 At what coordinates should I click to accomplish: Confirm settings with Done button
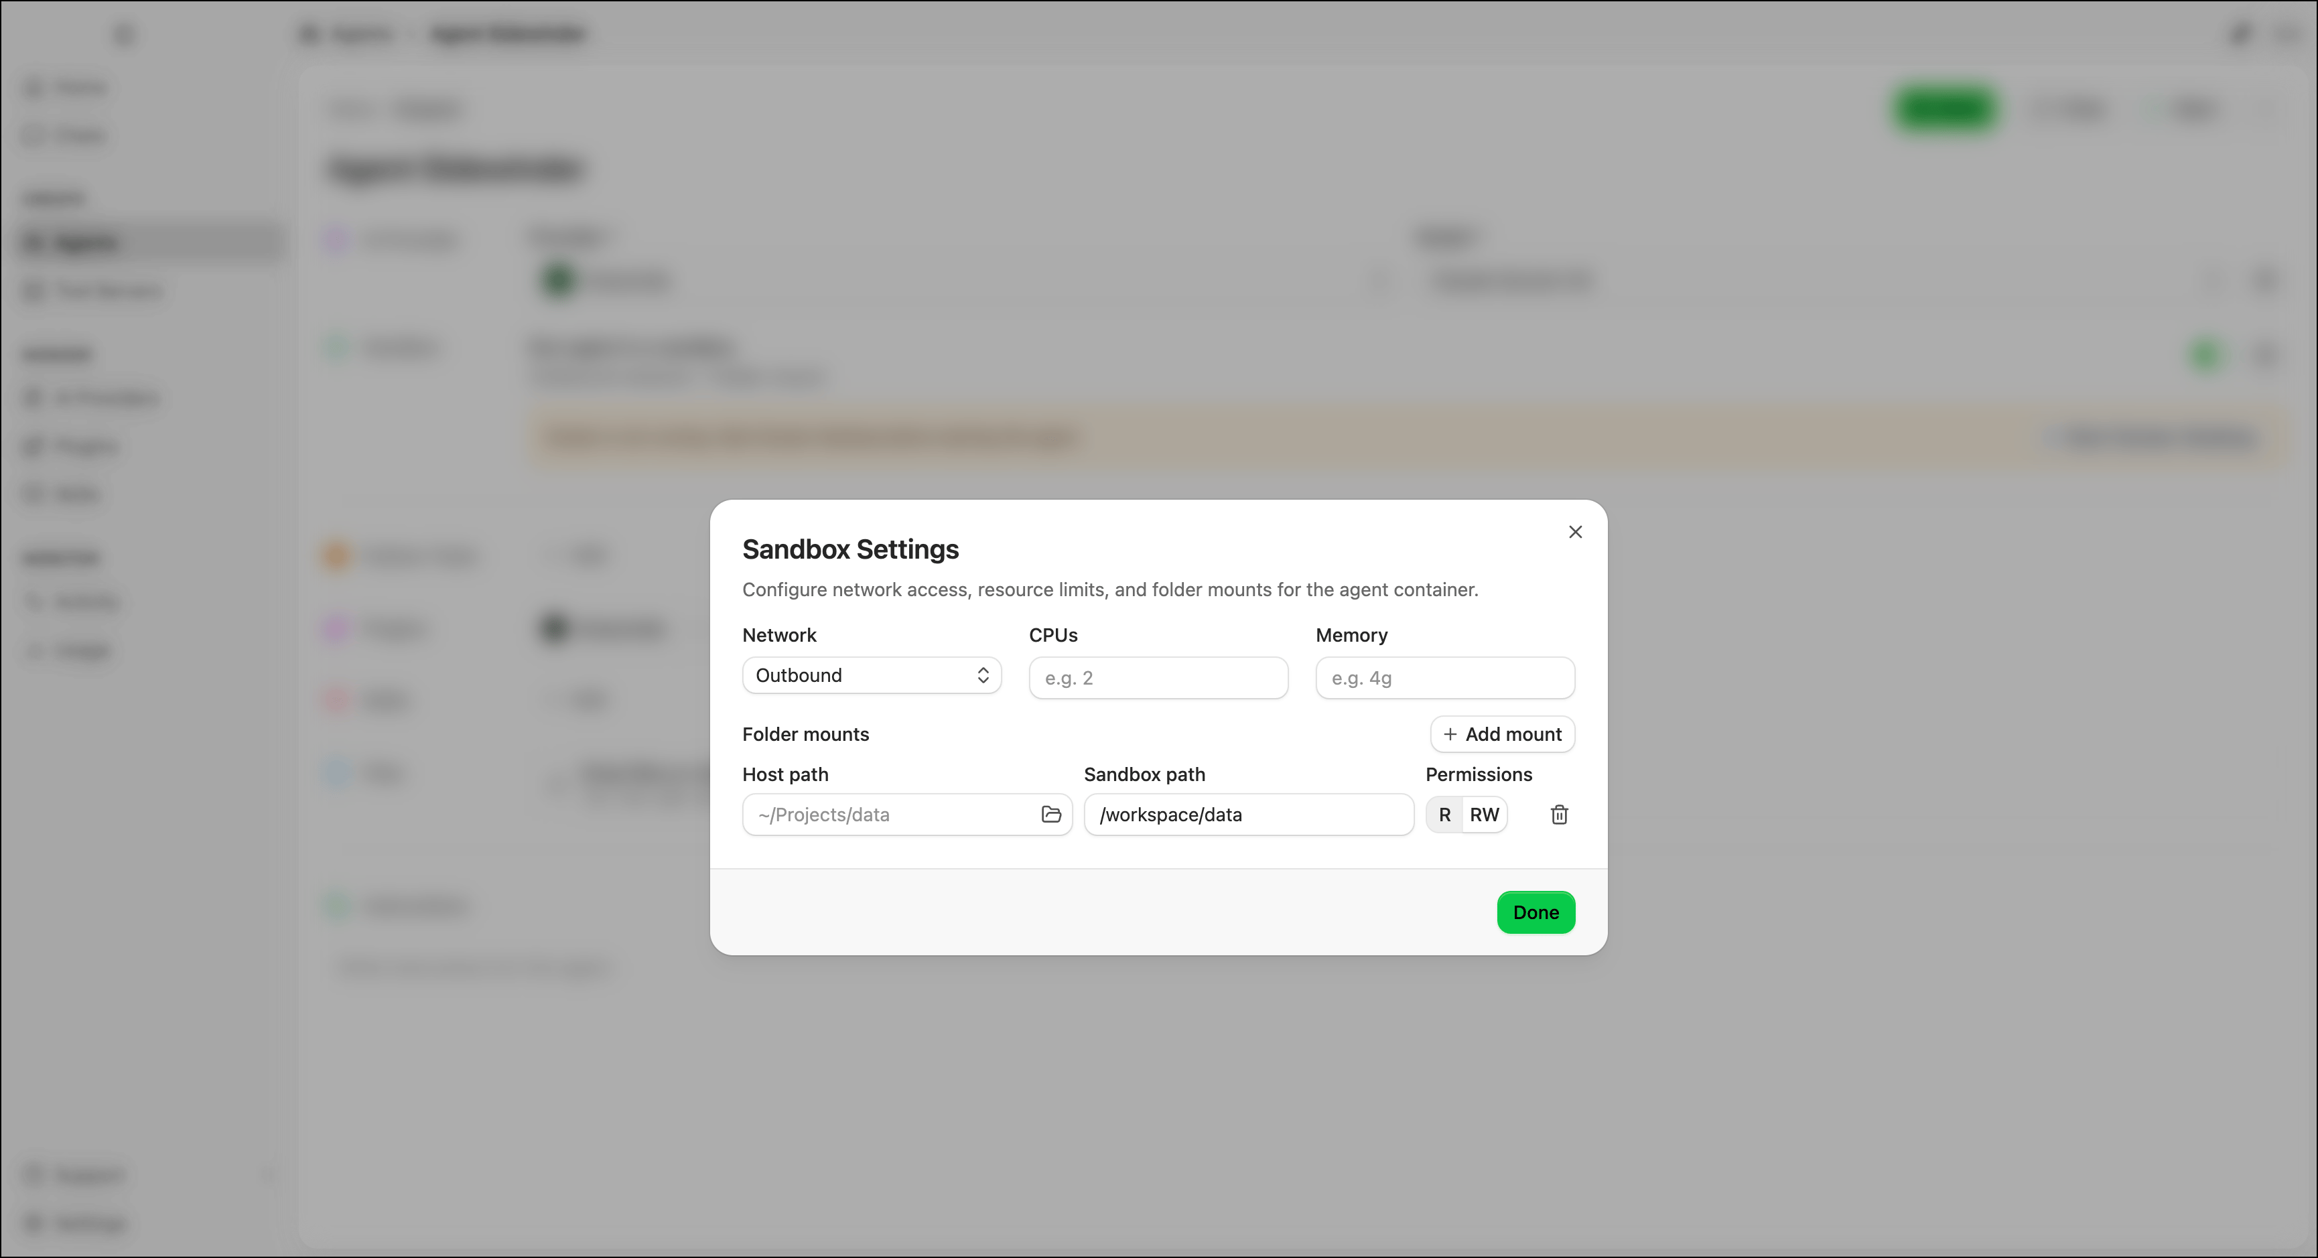(1535, 912)
